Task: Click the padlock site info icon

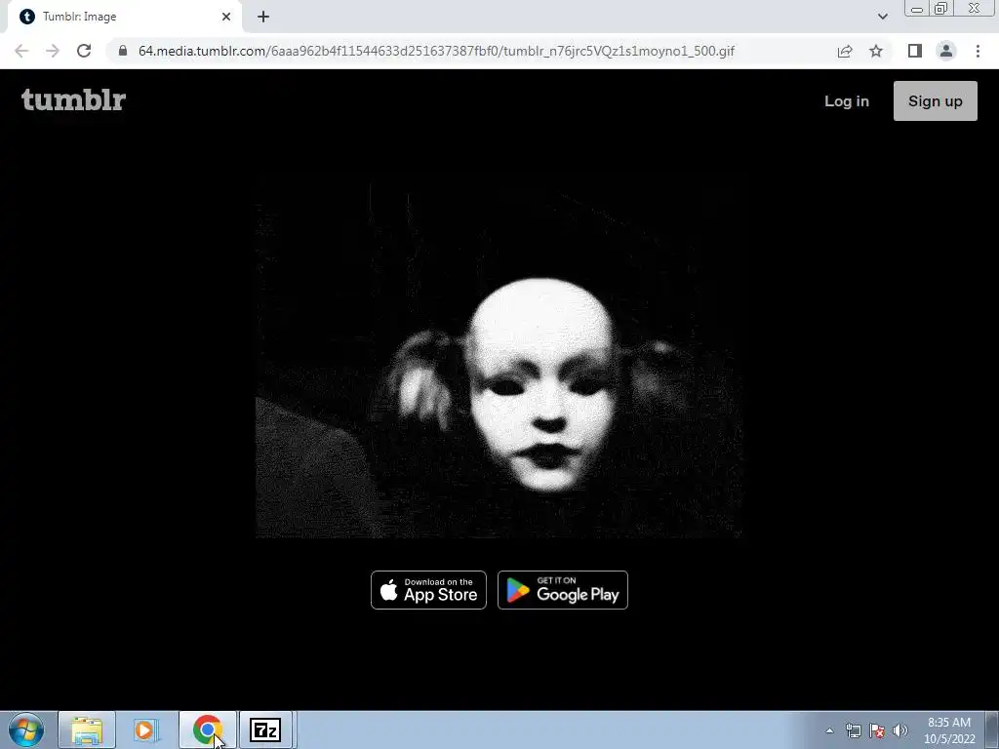Action: (123, 51)
